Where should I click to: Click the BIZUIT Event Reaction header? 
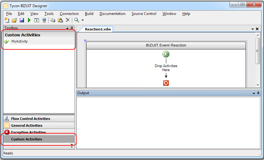pos(166,45)
